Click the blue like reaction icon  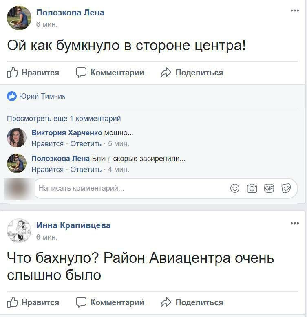[x=12, y=96]
